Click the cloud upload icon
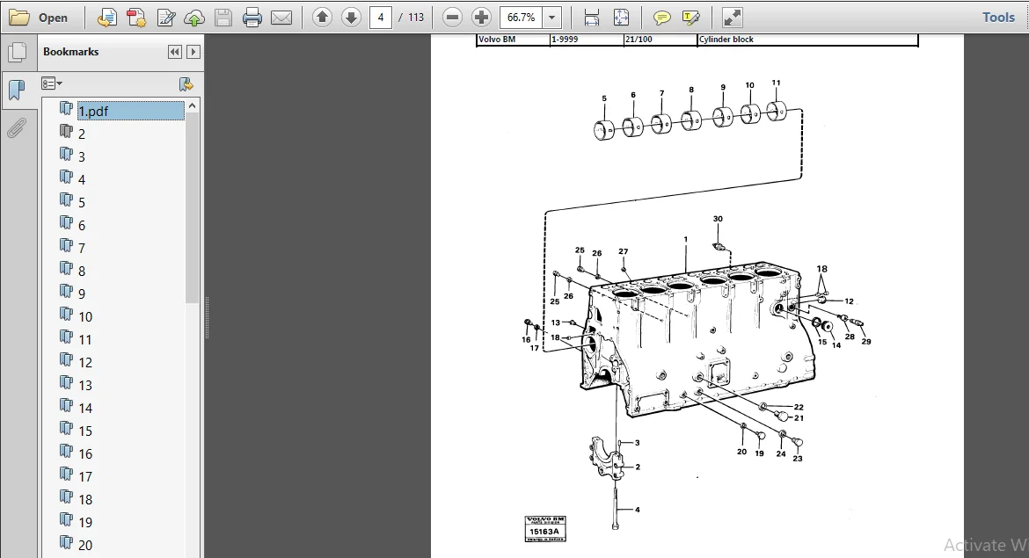Screen dimensions: 1029x558 pyautogui.click(x=194, y=18)
